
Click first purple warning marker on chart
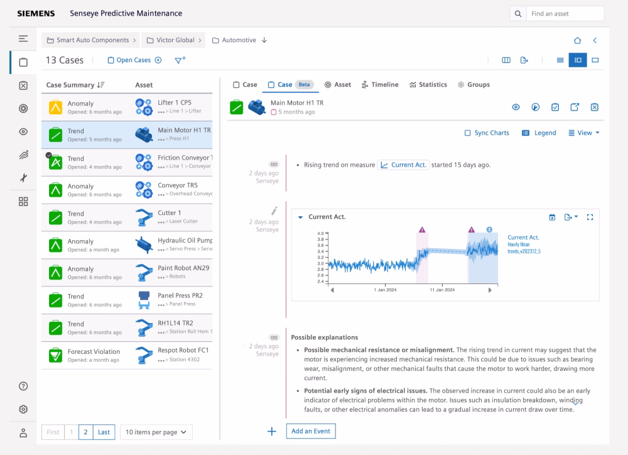(x=422, y=230)
